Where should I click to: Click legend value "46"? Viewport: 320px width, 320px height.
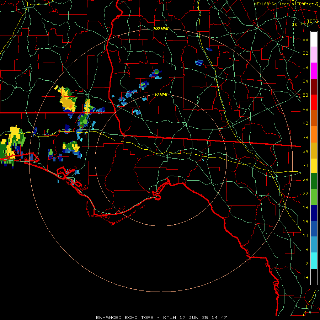point(305,110)
